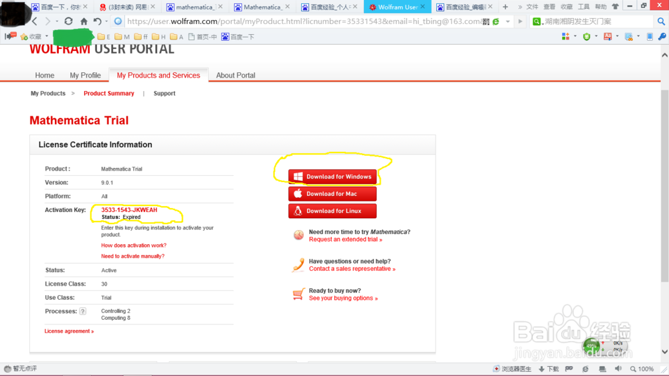Viewport: 669px width, 376px height.
Task: Click the red screenshot toolbar icon
Action: [607, 37]
